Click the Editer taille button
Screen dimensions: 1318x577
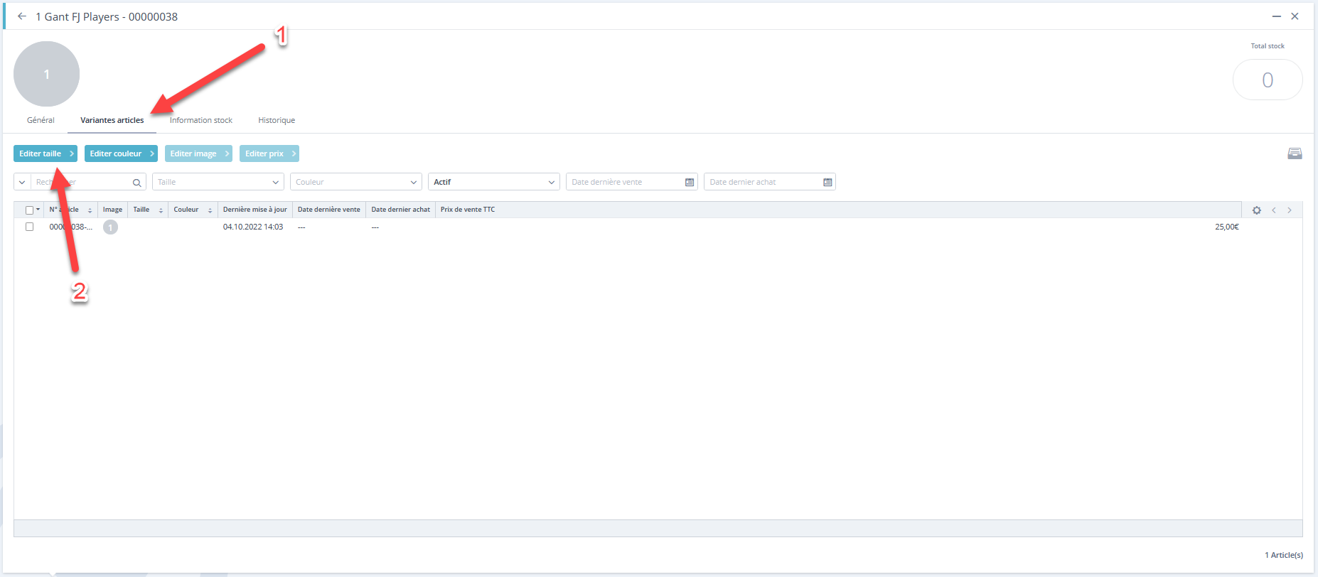point(45,153)
